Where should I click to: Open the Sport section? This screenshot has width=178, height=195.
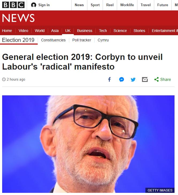(95, 5)
